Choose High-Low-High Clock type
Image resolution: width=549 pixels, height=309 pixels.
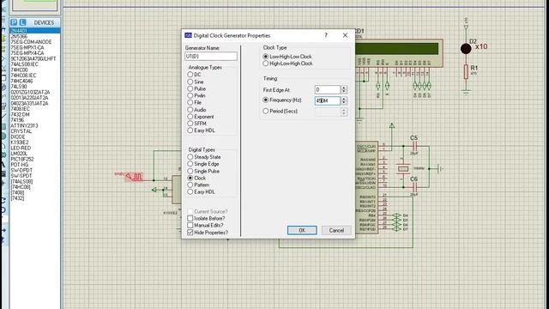pyautogui.click(x=266, y=64)
